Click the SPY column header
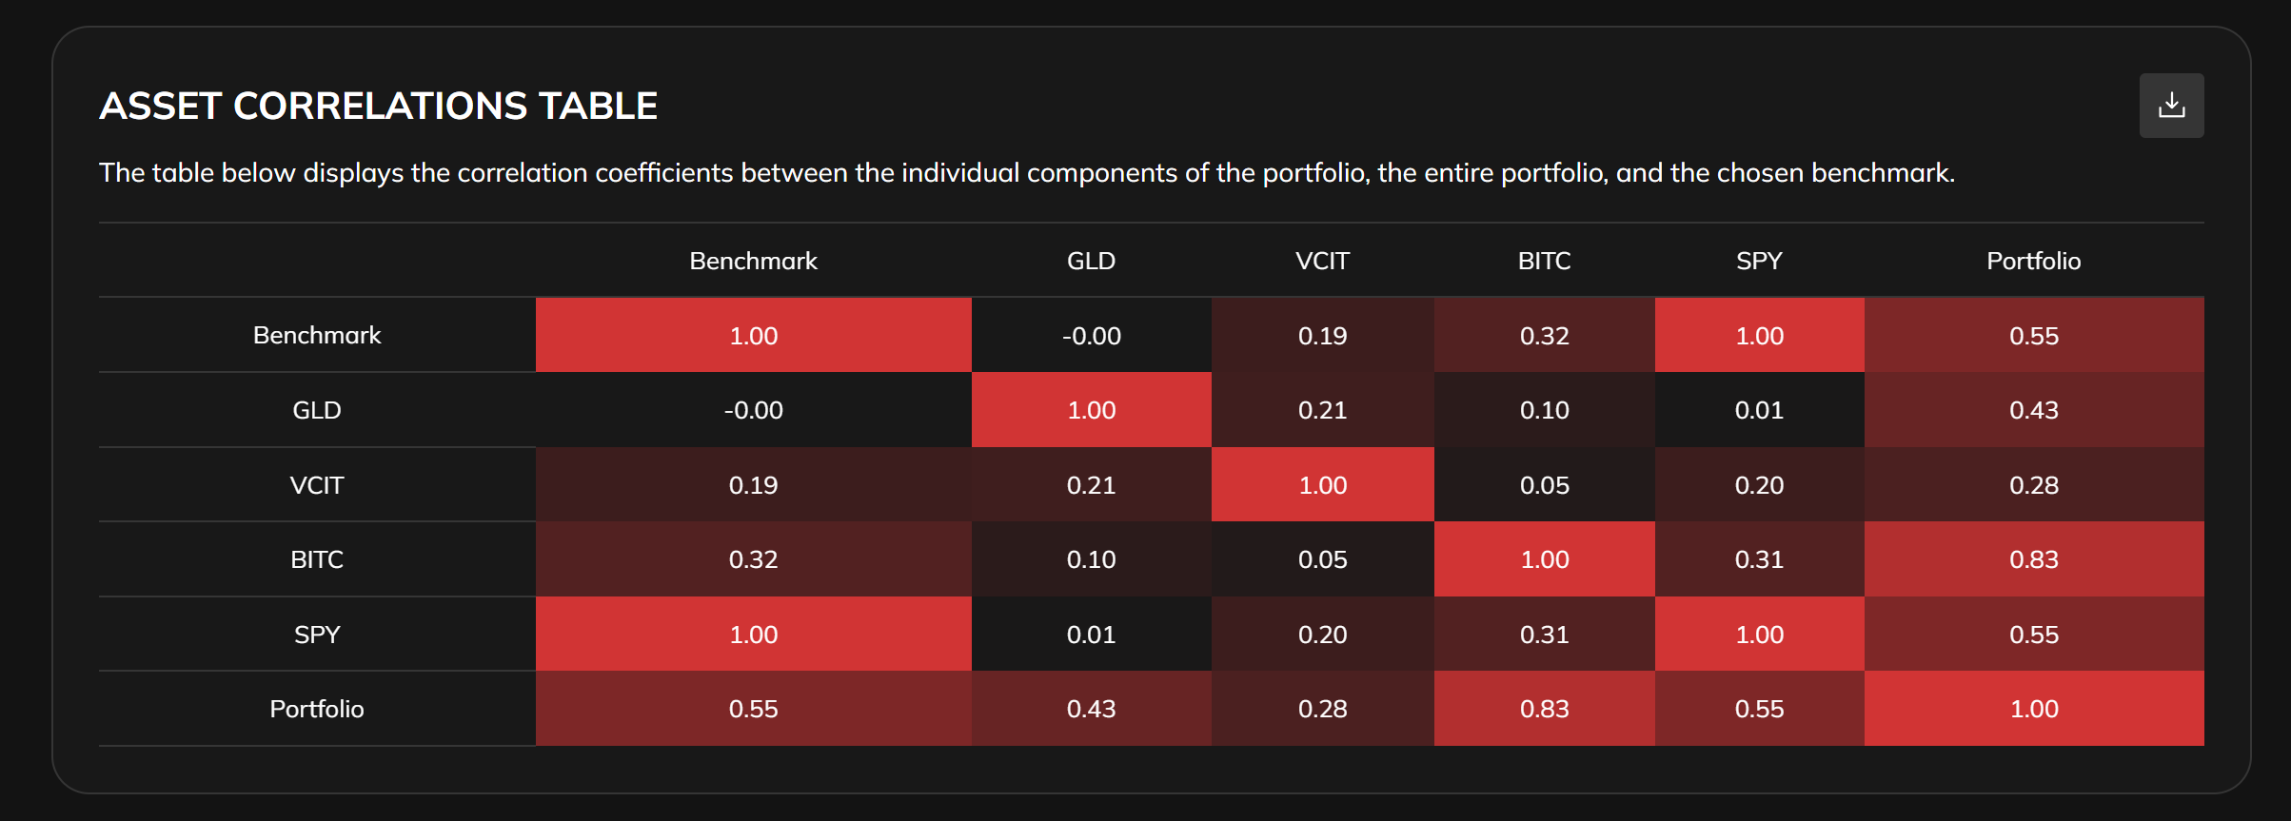Viewport: 2291px width, 821px height. (1759, 261)
